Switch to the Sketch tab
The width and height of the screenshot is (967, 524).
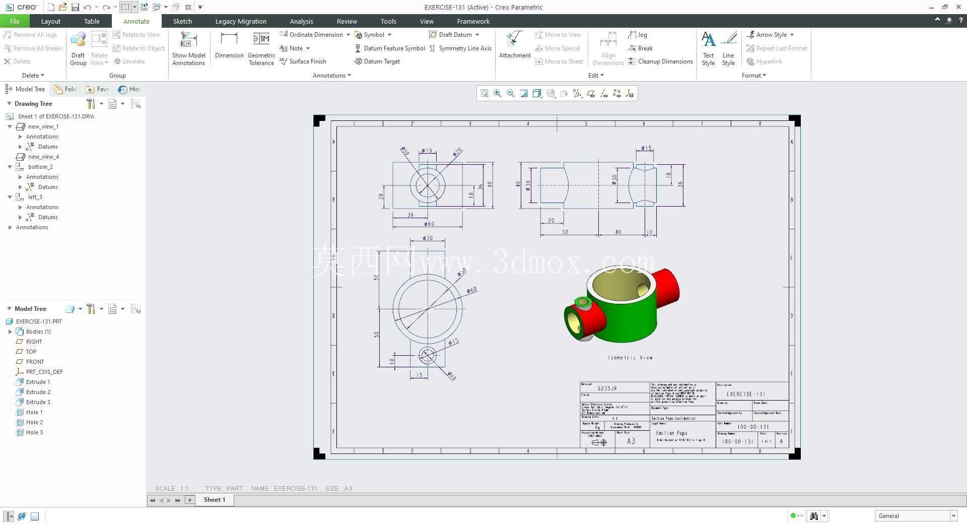[182, 21]
